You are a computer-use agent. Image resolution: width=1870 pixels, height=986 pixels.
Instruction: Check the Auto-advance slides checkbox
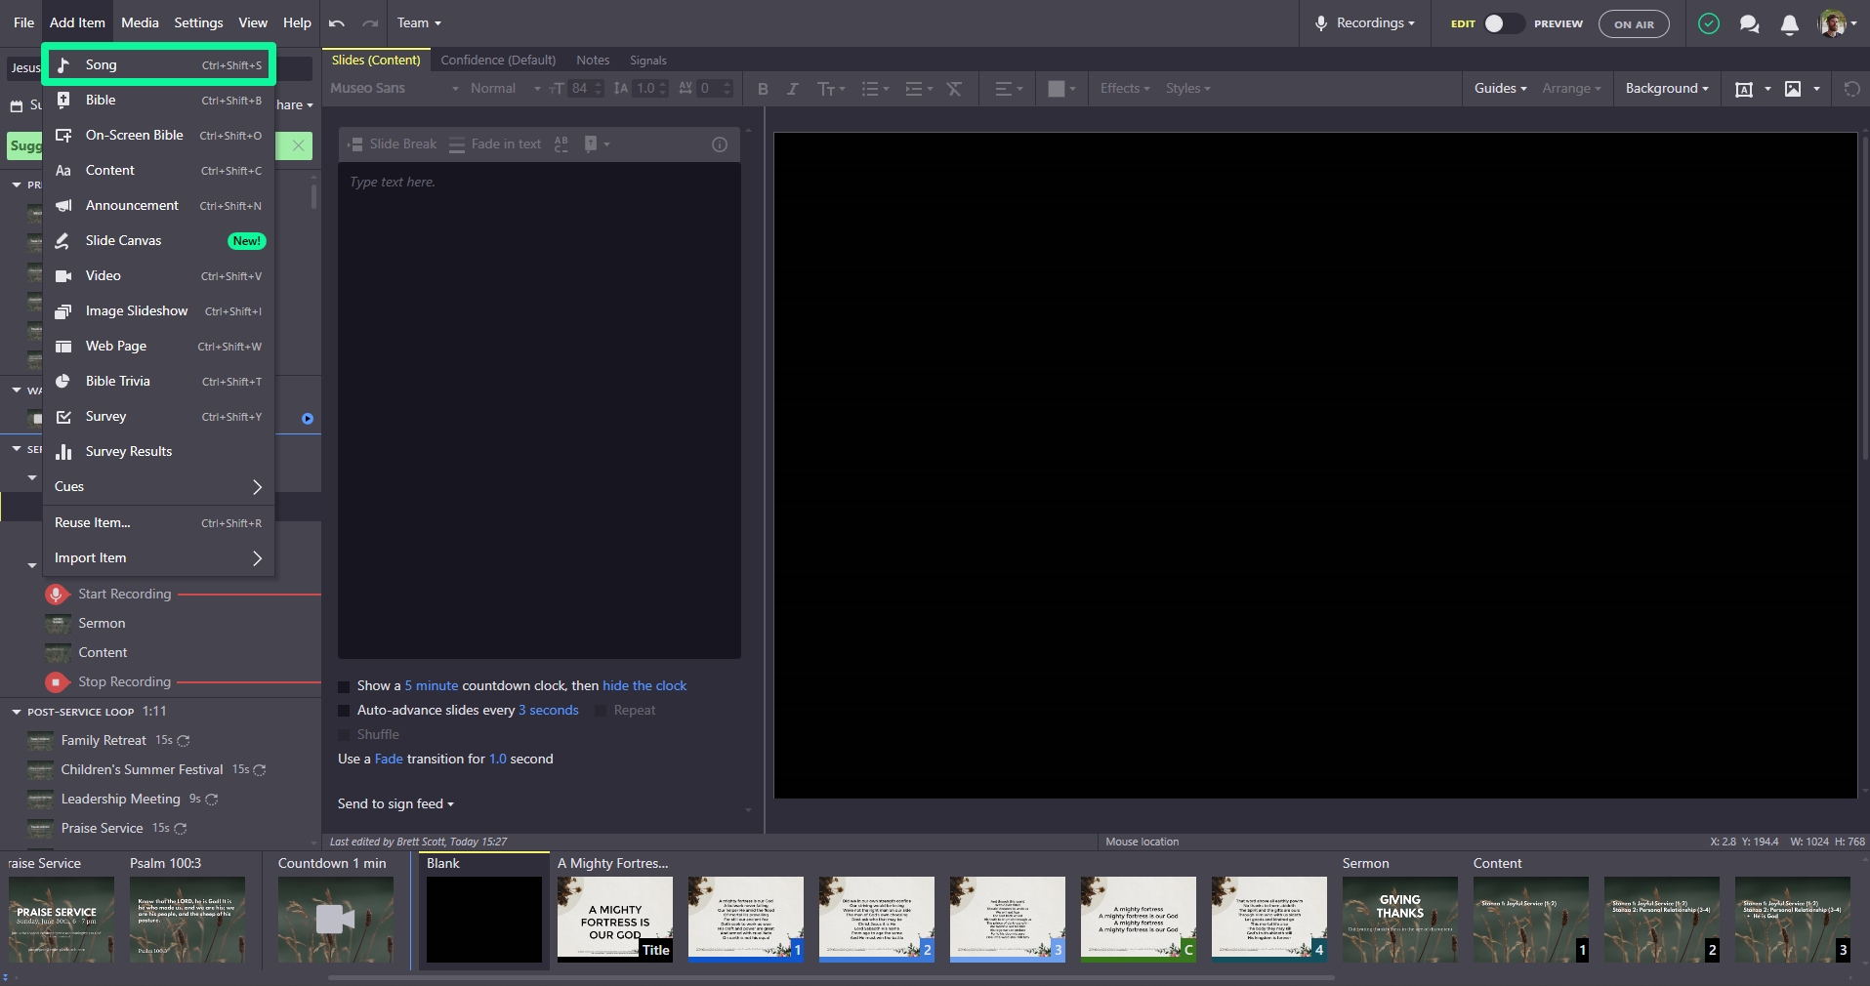click(x=344, y=711)
